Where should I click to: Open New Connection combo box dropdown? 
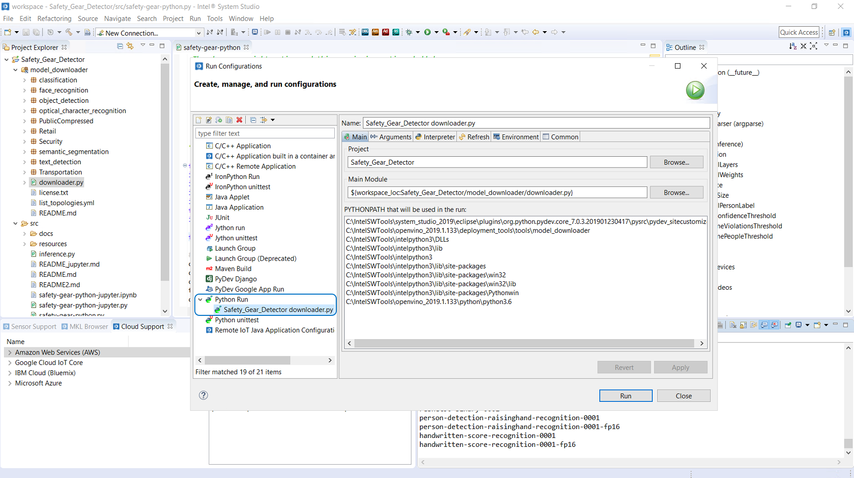tap(198, 33)
